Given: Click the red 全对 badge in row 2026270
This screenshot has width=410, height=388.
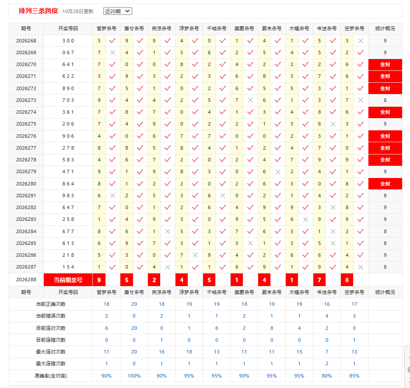Looking at the screenshot, I should coord(385,65).
